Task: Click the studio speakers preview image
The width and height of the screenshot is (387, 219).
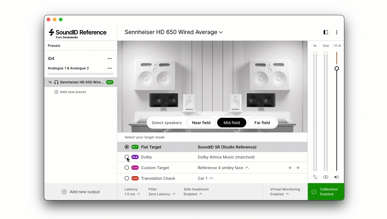Action: (212, 87)
